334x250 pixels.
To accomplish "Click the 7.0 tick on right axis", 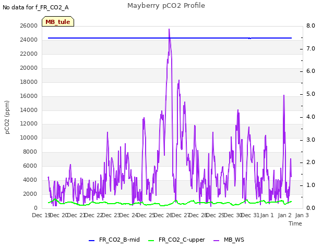I will (311, 48).
